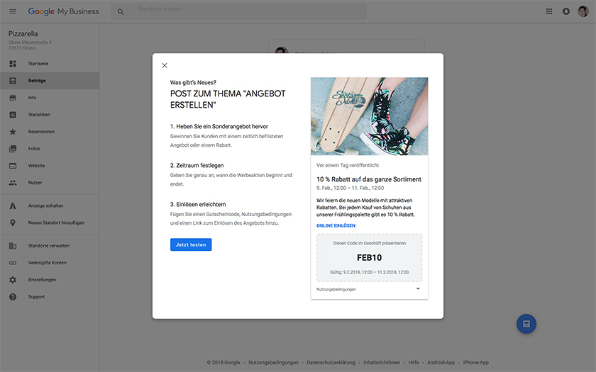Expand the Nutzungsbedingungen dropdown arrow

(418, 289)
